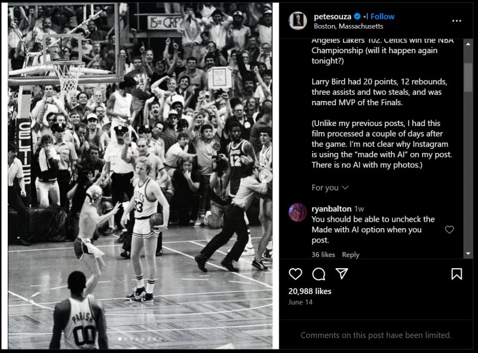Follow the petesouza account
The width and height of the screenshot is (478, 353).
coord(382,17)
